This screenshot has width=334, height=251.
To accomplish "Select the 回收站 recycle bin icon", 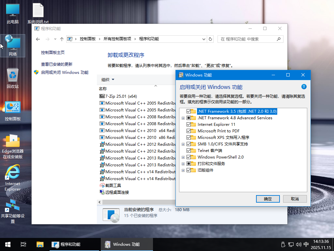I will (13, 75).
